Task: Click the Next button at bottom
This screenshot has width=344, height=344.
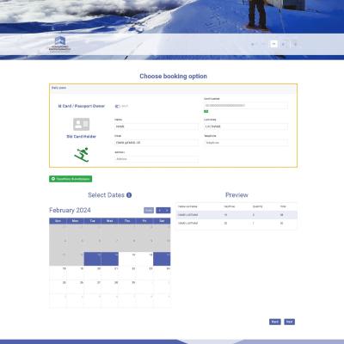Action: [289, 322]
